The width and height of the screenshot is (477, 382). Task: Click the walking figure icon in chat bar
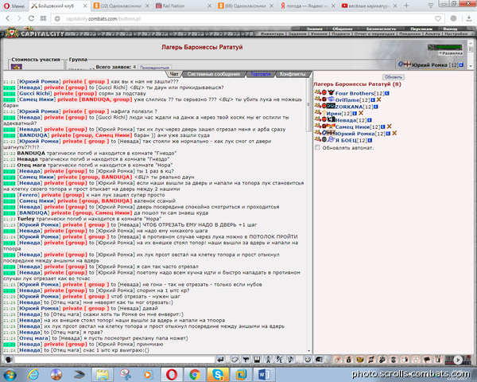coord(268,360)
